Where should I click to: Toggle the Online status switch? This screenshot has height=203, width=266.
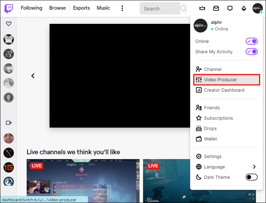[251, 41]
